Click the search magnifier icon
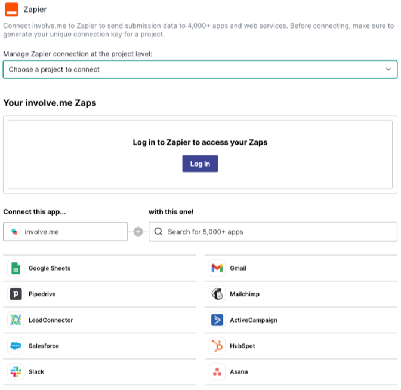 (x=159, y=232)
